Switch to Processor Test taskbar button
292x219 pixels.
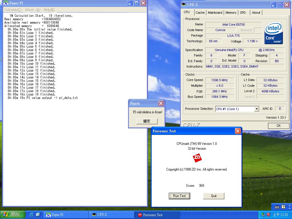click(157, 215)
